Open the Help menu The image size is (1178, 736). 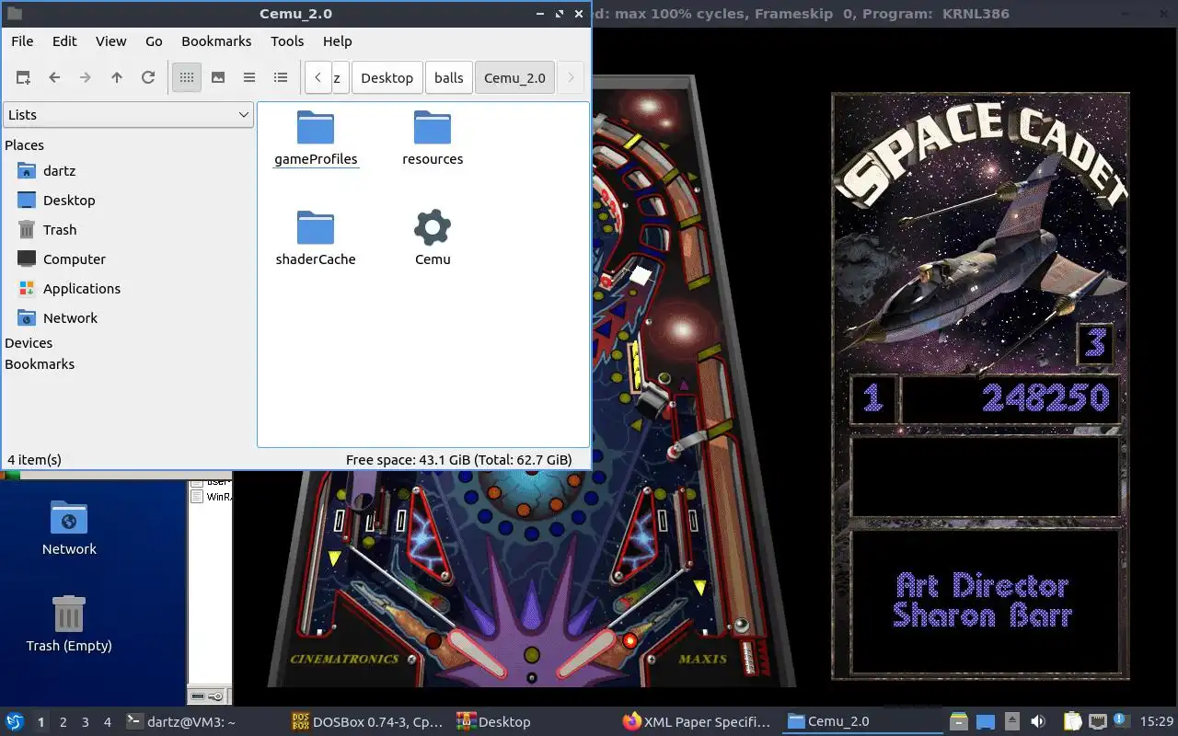338,41
